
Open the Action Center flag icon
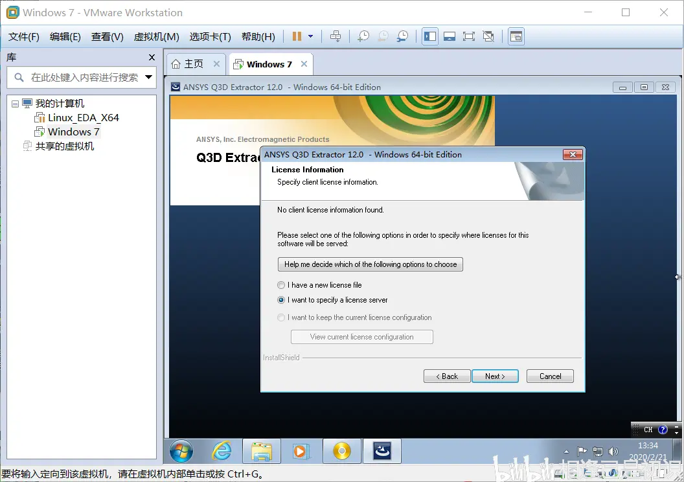click(x=582, y=452)
